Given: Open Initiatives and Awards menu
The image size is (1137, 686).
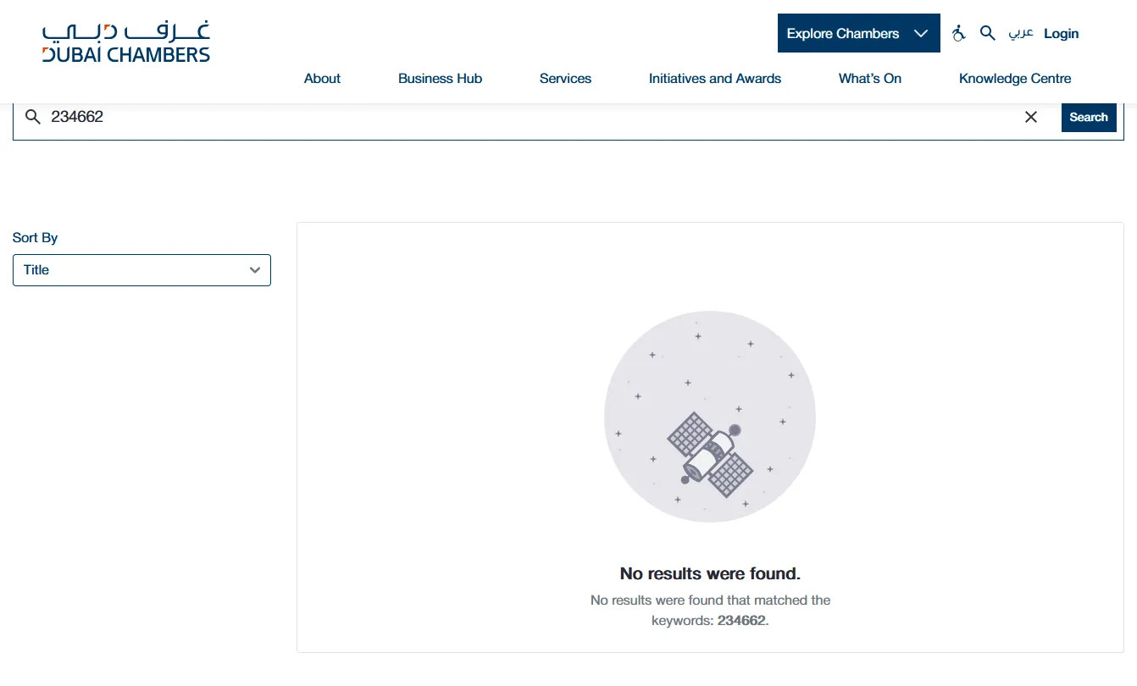Looking at the screenshot, I should [x=715, y=78].
